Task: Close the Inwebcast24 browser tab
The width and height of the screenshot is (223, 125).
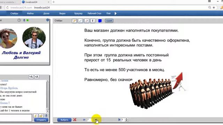Action: [x=48, y=2]
